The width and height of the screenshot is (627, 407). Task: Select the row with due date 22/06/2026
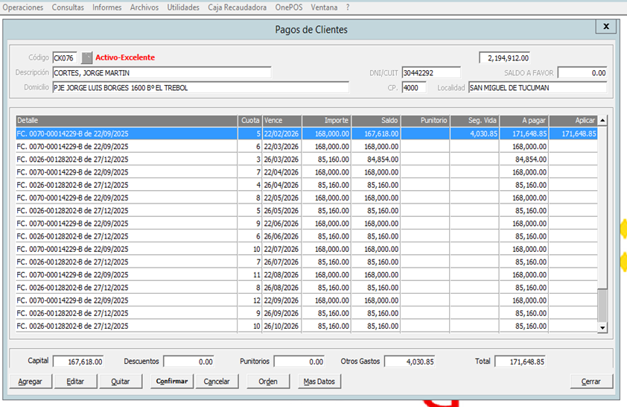[307, 224]
